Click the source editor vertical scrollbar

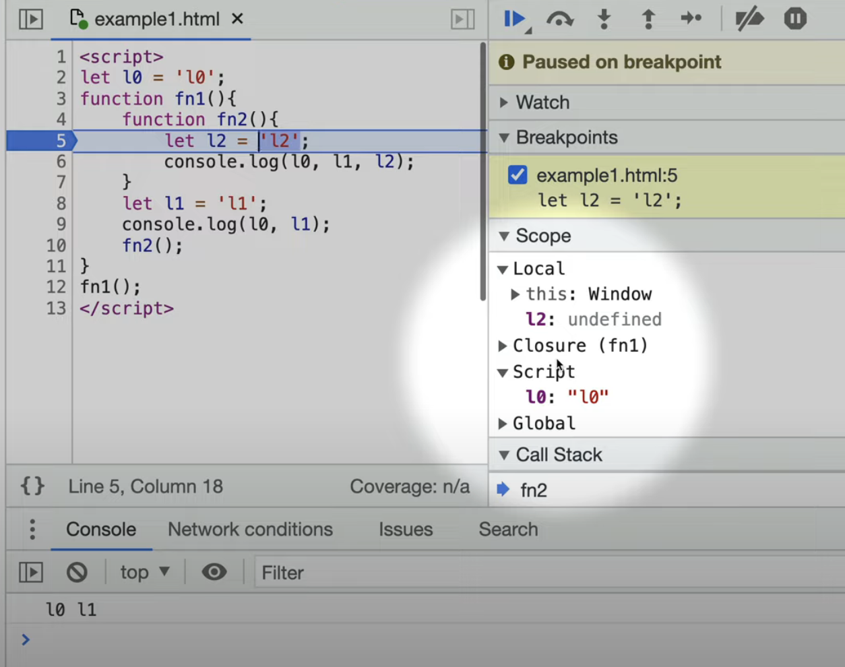(x=482, y=172)
